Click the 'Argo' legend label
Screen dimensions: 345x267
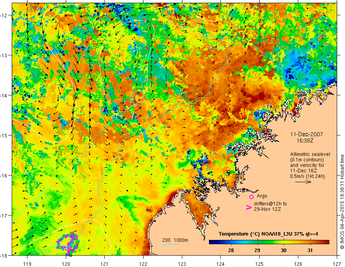tap(262, 196)
